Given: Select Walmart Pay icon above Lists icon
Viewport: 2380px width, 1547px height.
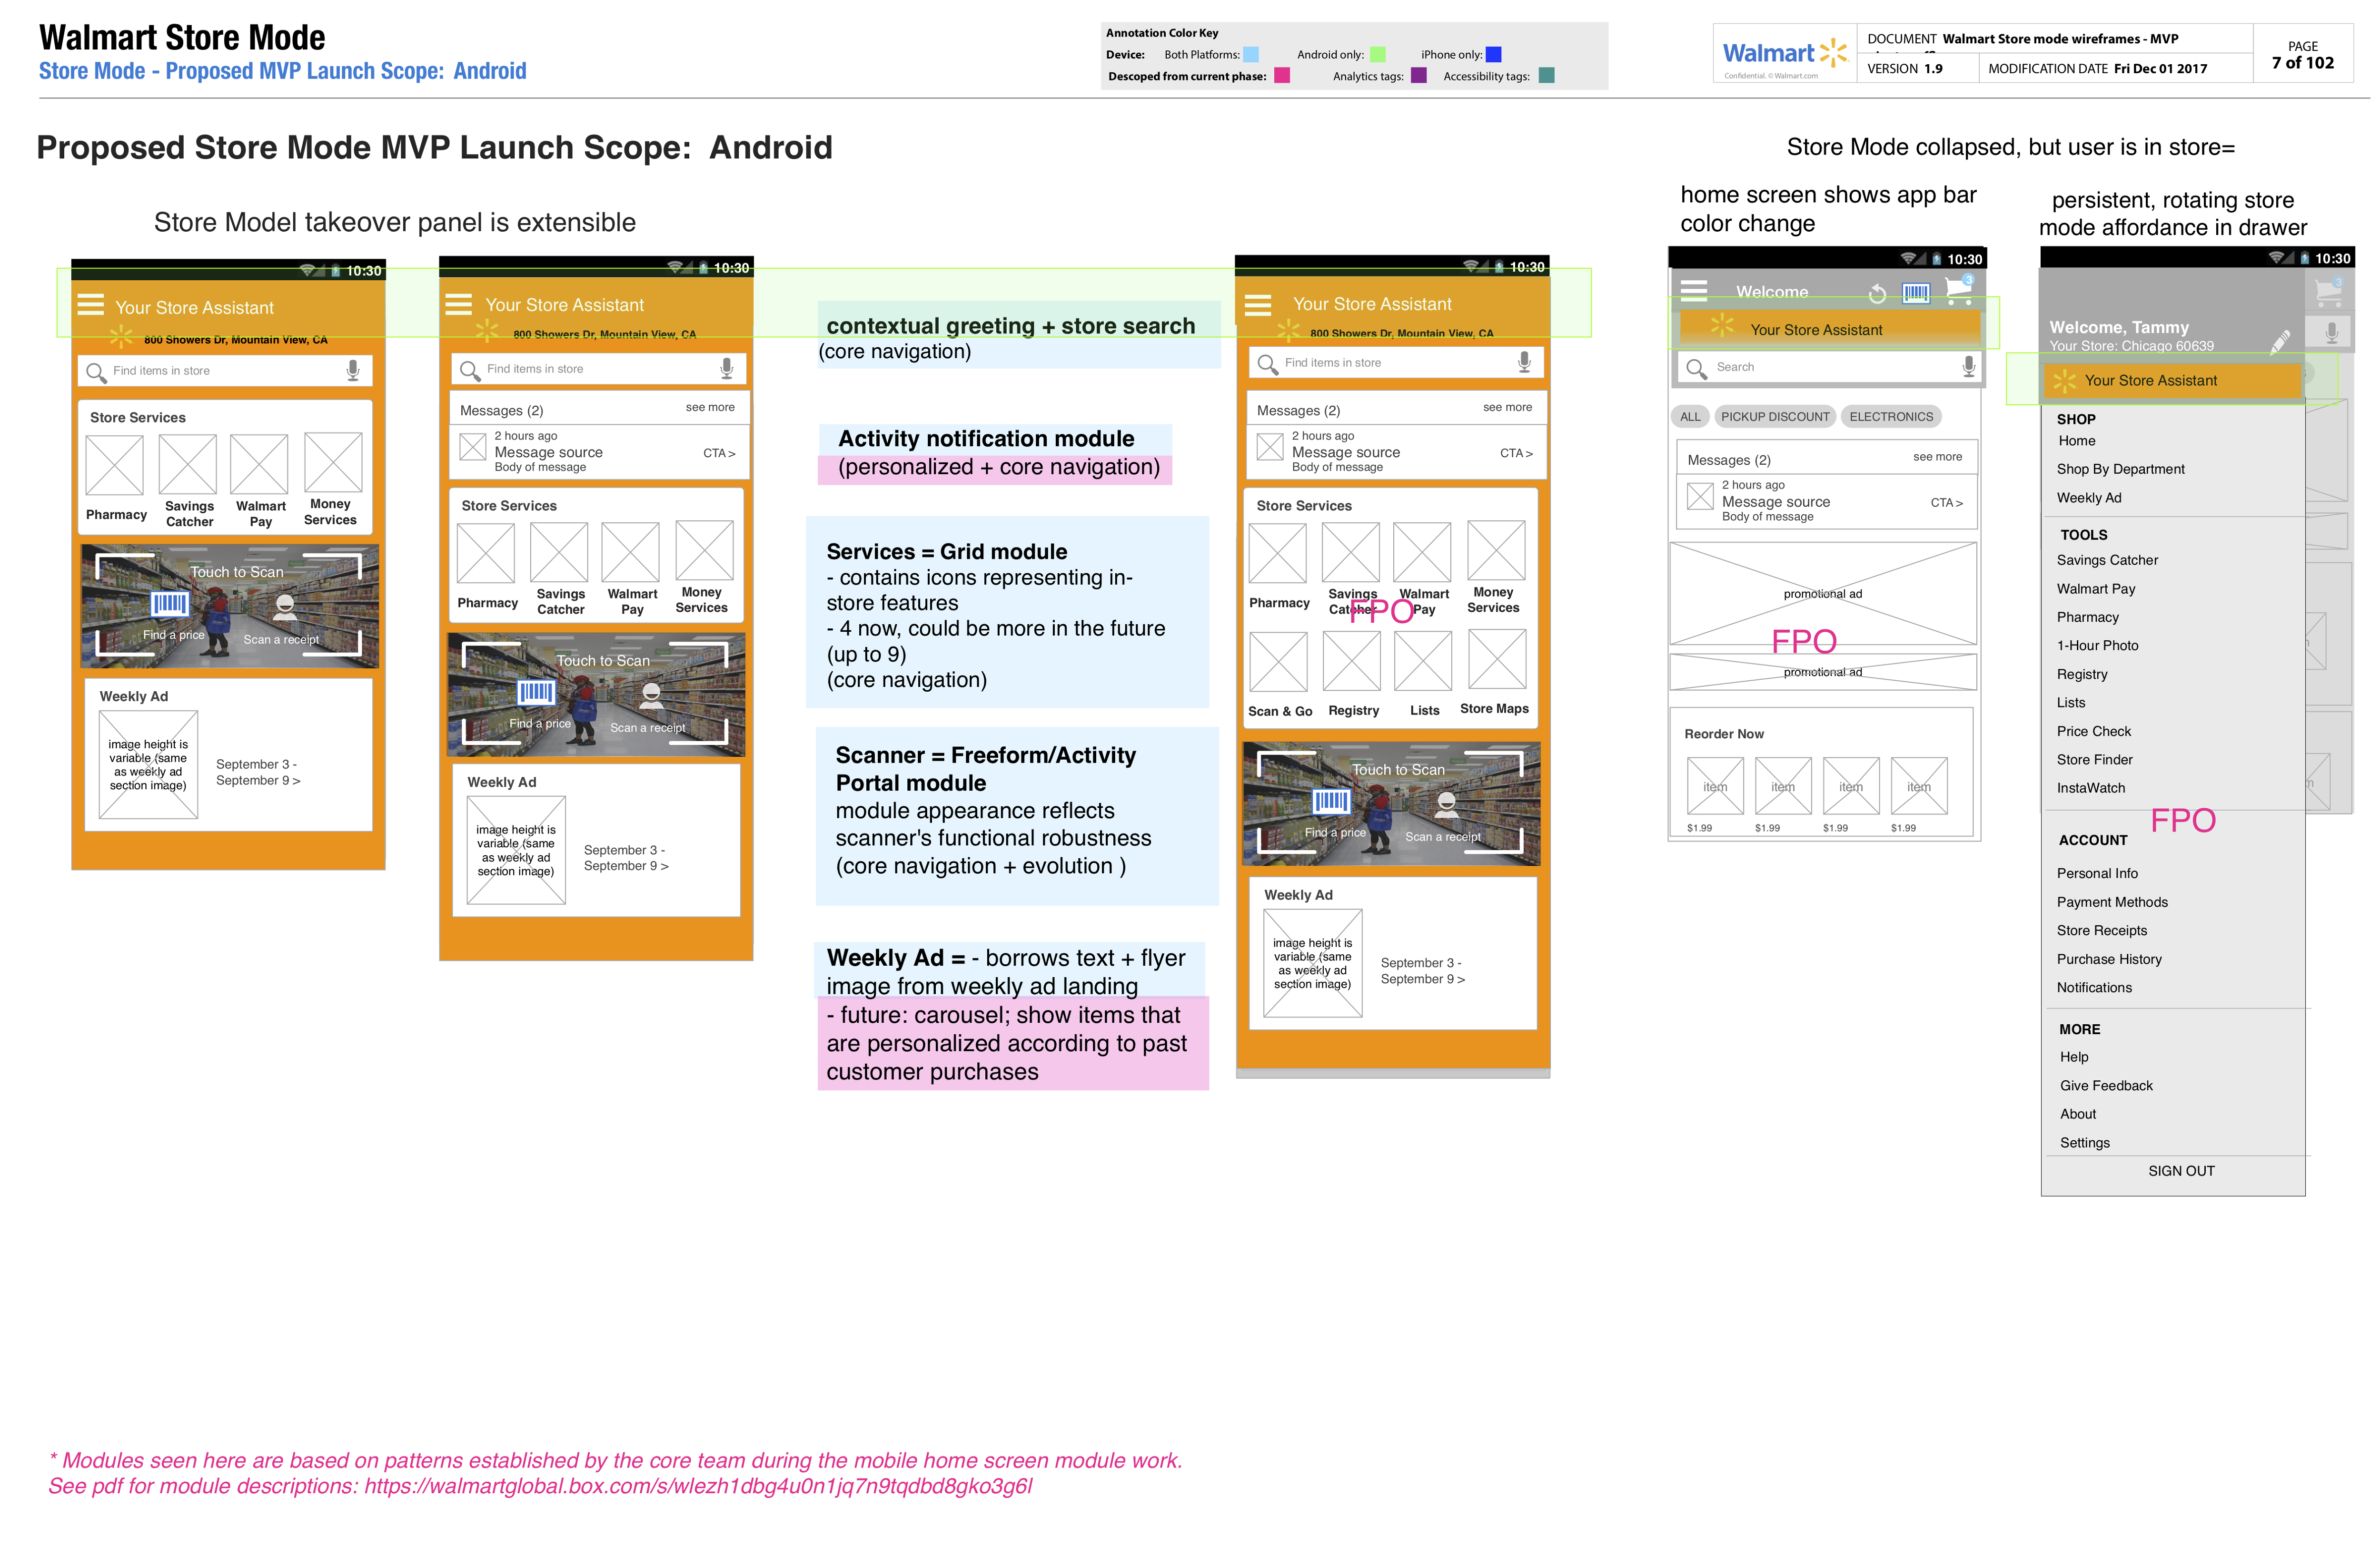Looking at the screenshot, I should click(x=1422, y=552).
